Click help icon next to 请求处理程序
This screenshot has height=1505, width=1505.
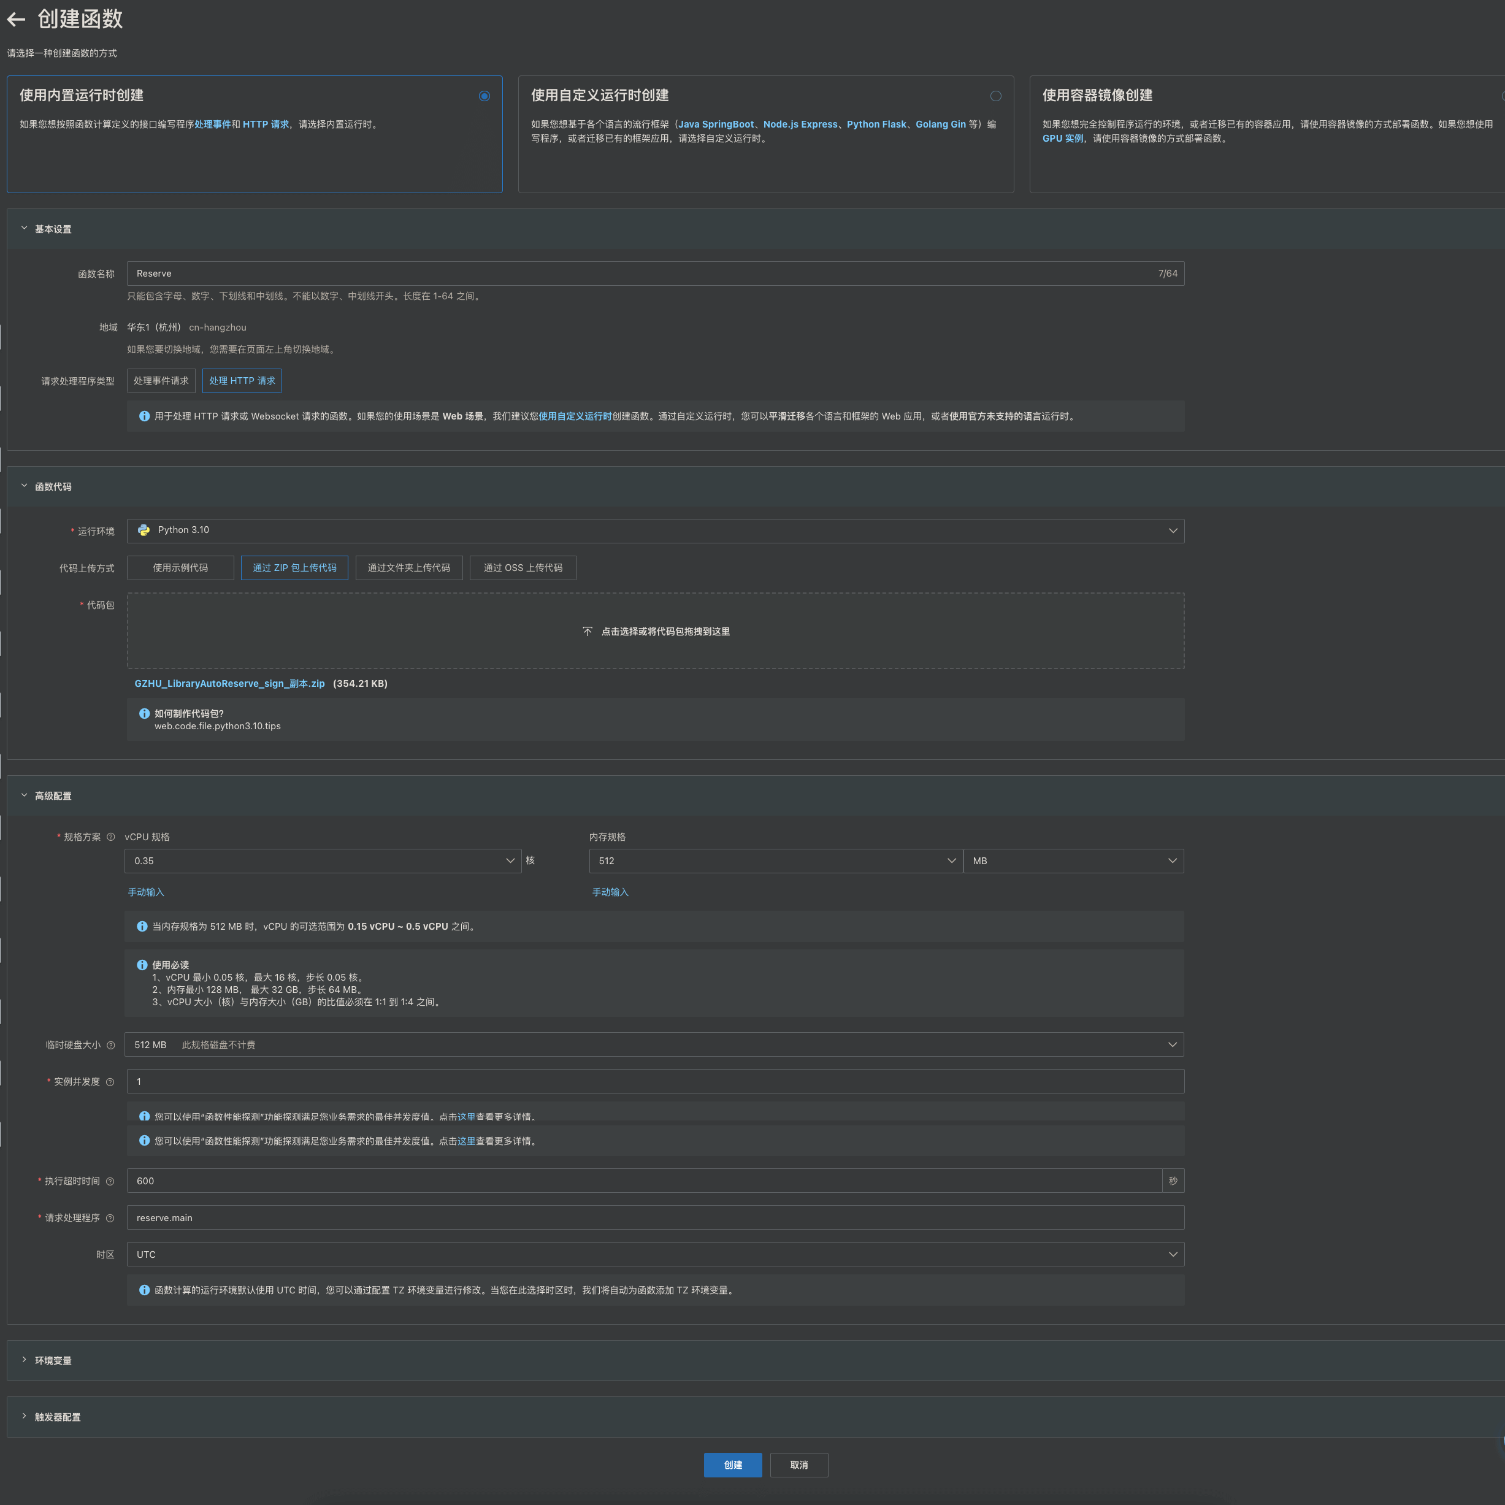[x=110, y=1217]
